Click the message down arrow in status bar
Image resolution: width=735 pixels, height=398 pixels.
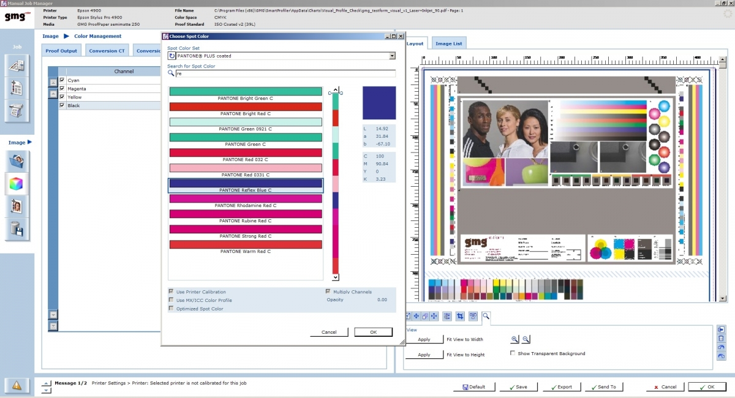(47, 389)
